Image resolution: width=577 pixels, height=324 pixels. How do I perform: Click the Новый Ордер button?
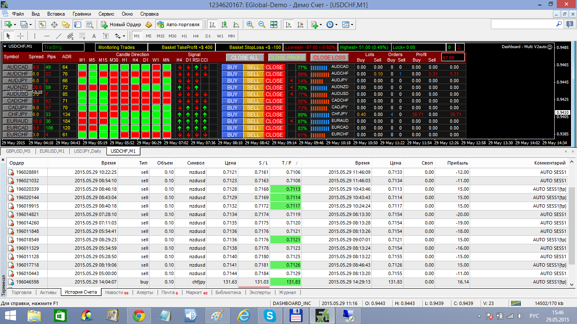point(121,24)
